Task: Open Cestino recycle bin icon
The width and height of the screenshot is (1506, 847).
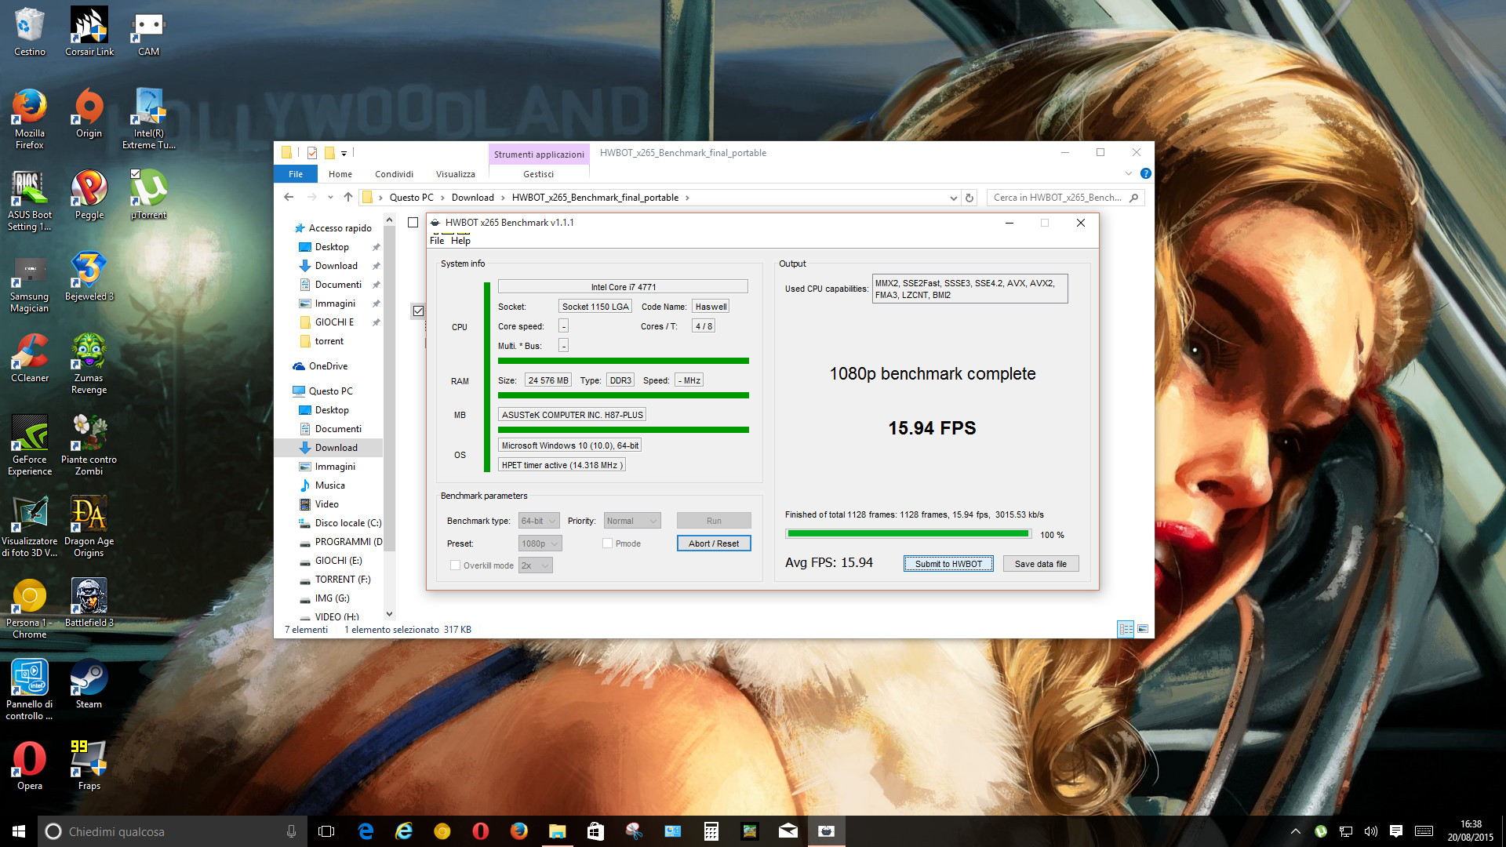Action: (30, 31)
